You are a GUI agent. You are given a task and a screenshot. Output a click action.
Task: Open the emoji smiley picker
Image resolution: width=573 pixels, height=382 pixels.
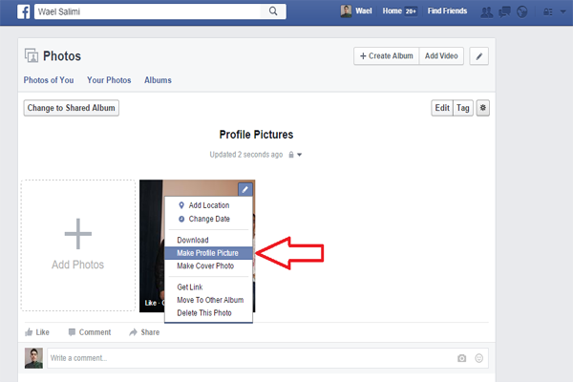pos(479,358)
